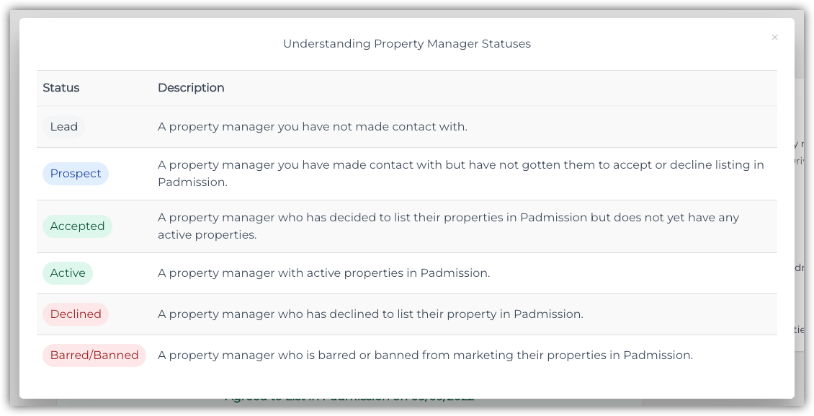Click the Barred/Banned description text
This screenshot has width=814, height=416.
tap(426, 355)
